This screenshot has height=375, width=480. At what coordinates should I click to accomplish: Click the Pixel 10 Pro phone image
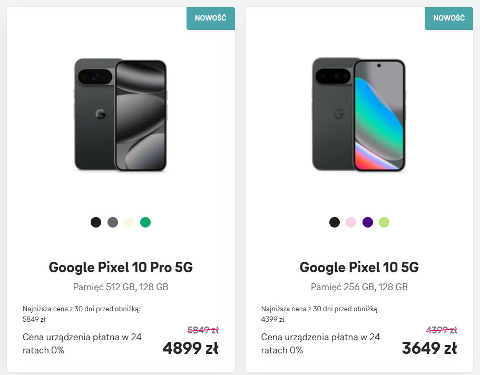pos(121,115)
